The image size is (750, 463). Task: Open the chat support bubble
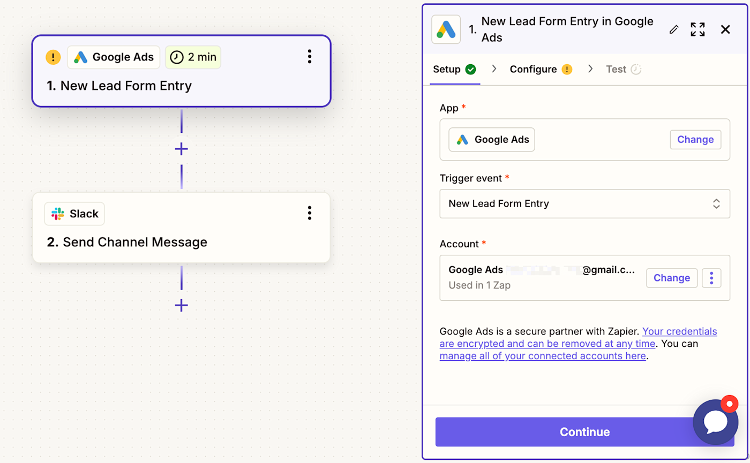click(x=716, y=422)
